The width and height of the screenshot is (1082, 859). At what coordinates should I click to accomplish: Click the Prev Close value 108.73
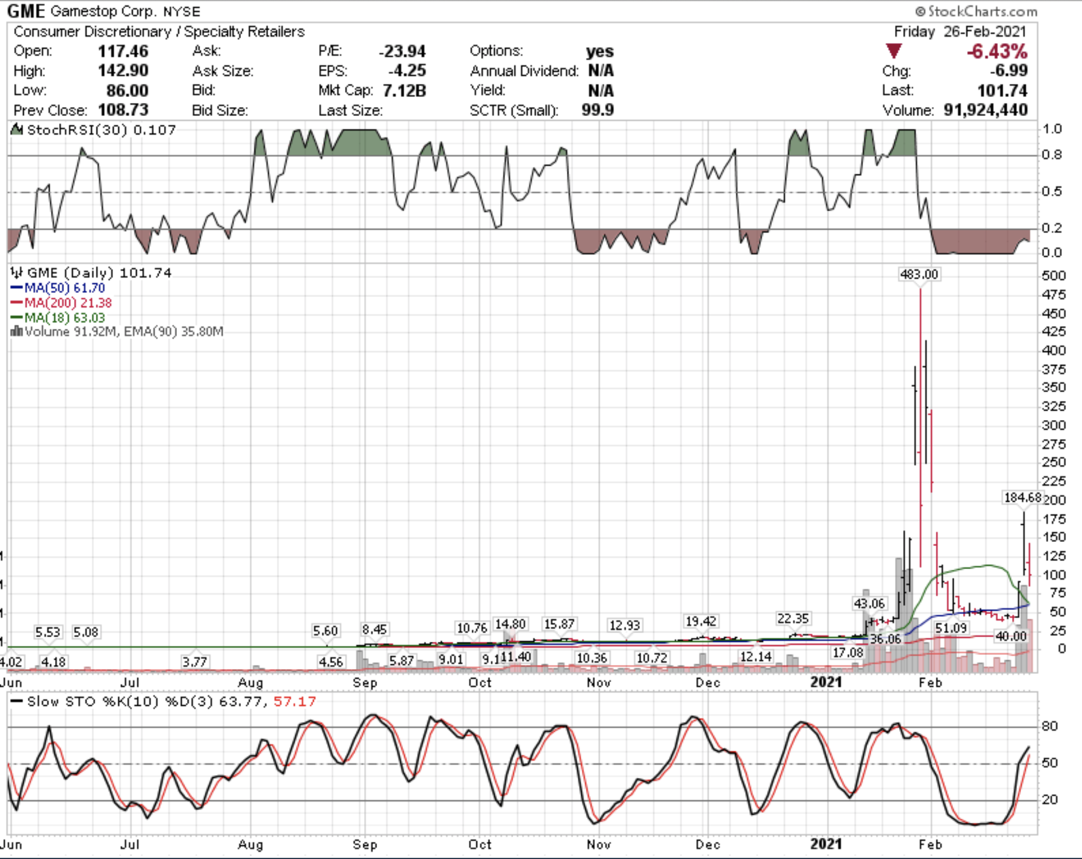tap(123, 110)
